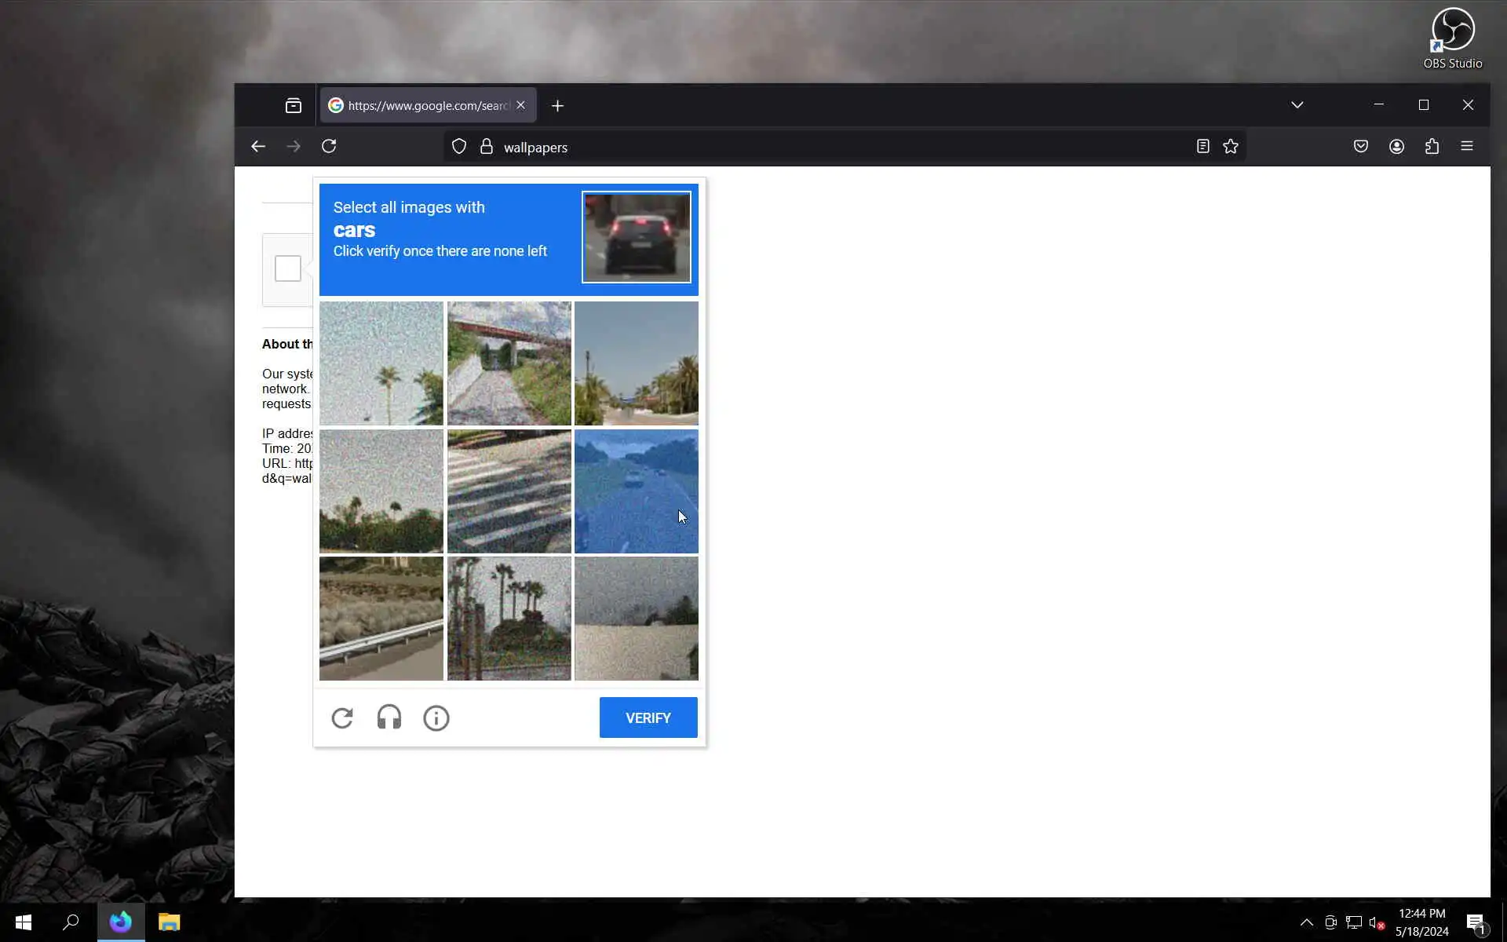Check the I'm not a robot checkbox
The width and height of the screenshot is (1507, 942).
tap(288, 268)
